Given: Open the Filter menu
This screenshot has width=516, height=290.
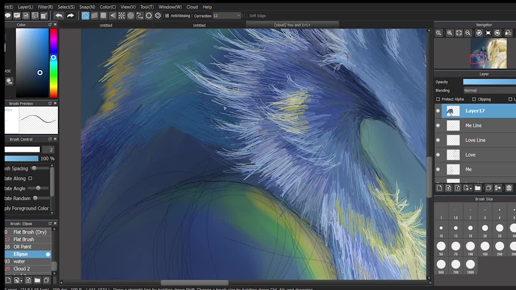Looking at the screenshot, I should 45,7.
